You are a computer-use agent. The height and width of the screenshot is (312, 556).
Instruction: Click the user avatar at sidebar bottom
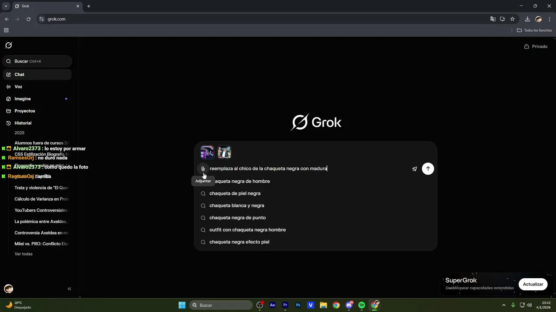pos(8,289)
